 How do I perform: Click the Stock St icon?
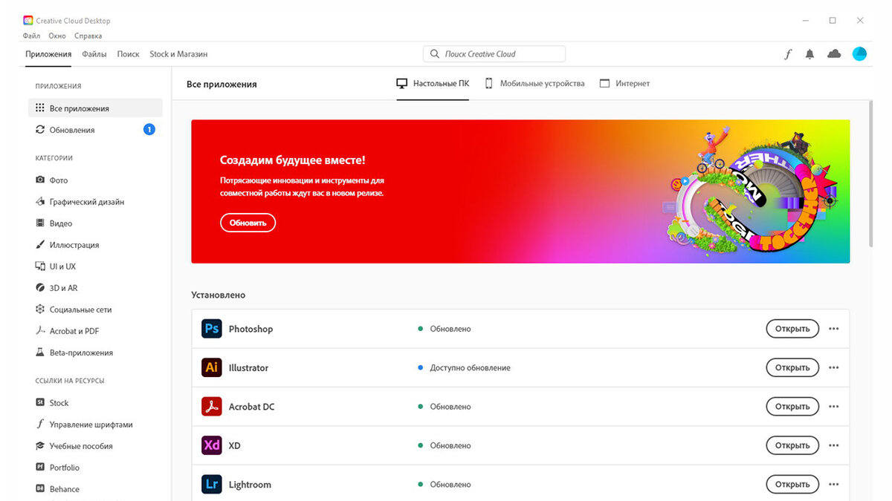[x=41, y=403]
